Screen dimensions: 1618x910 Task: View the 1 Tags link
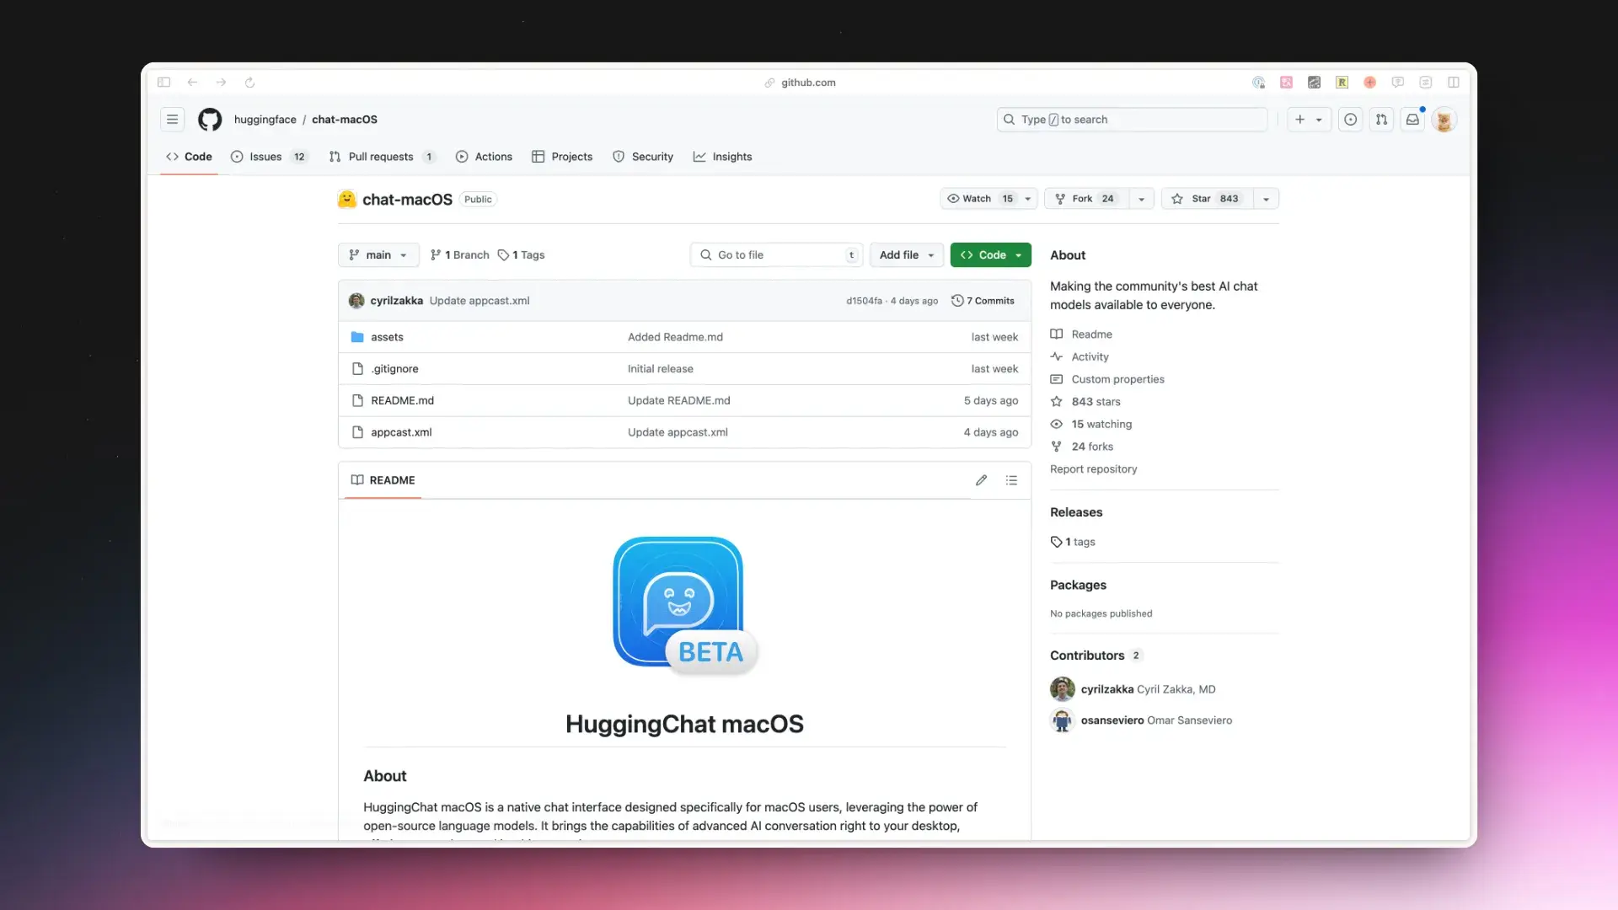[x=522, y=255]
